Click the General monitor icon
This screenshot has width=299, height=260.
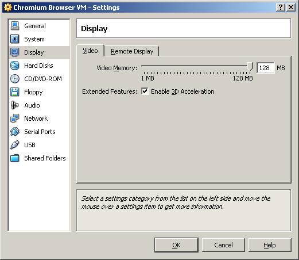pyautogui.click(x=15, y=26)
